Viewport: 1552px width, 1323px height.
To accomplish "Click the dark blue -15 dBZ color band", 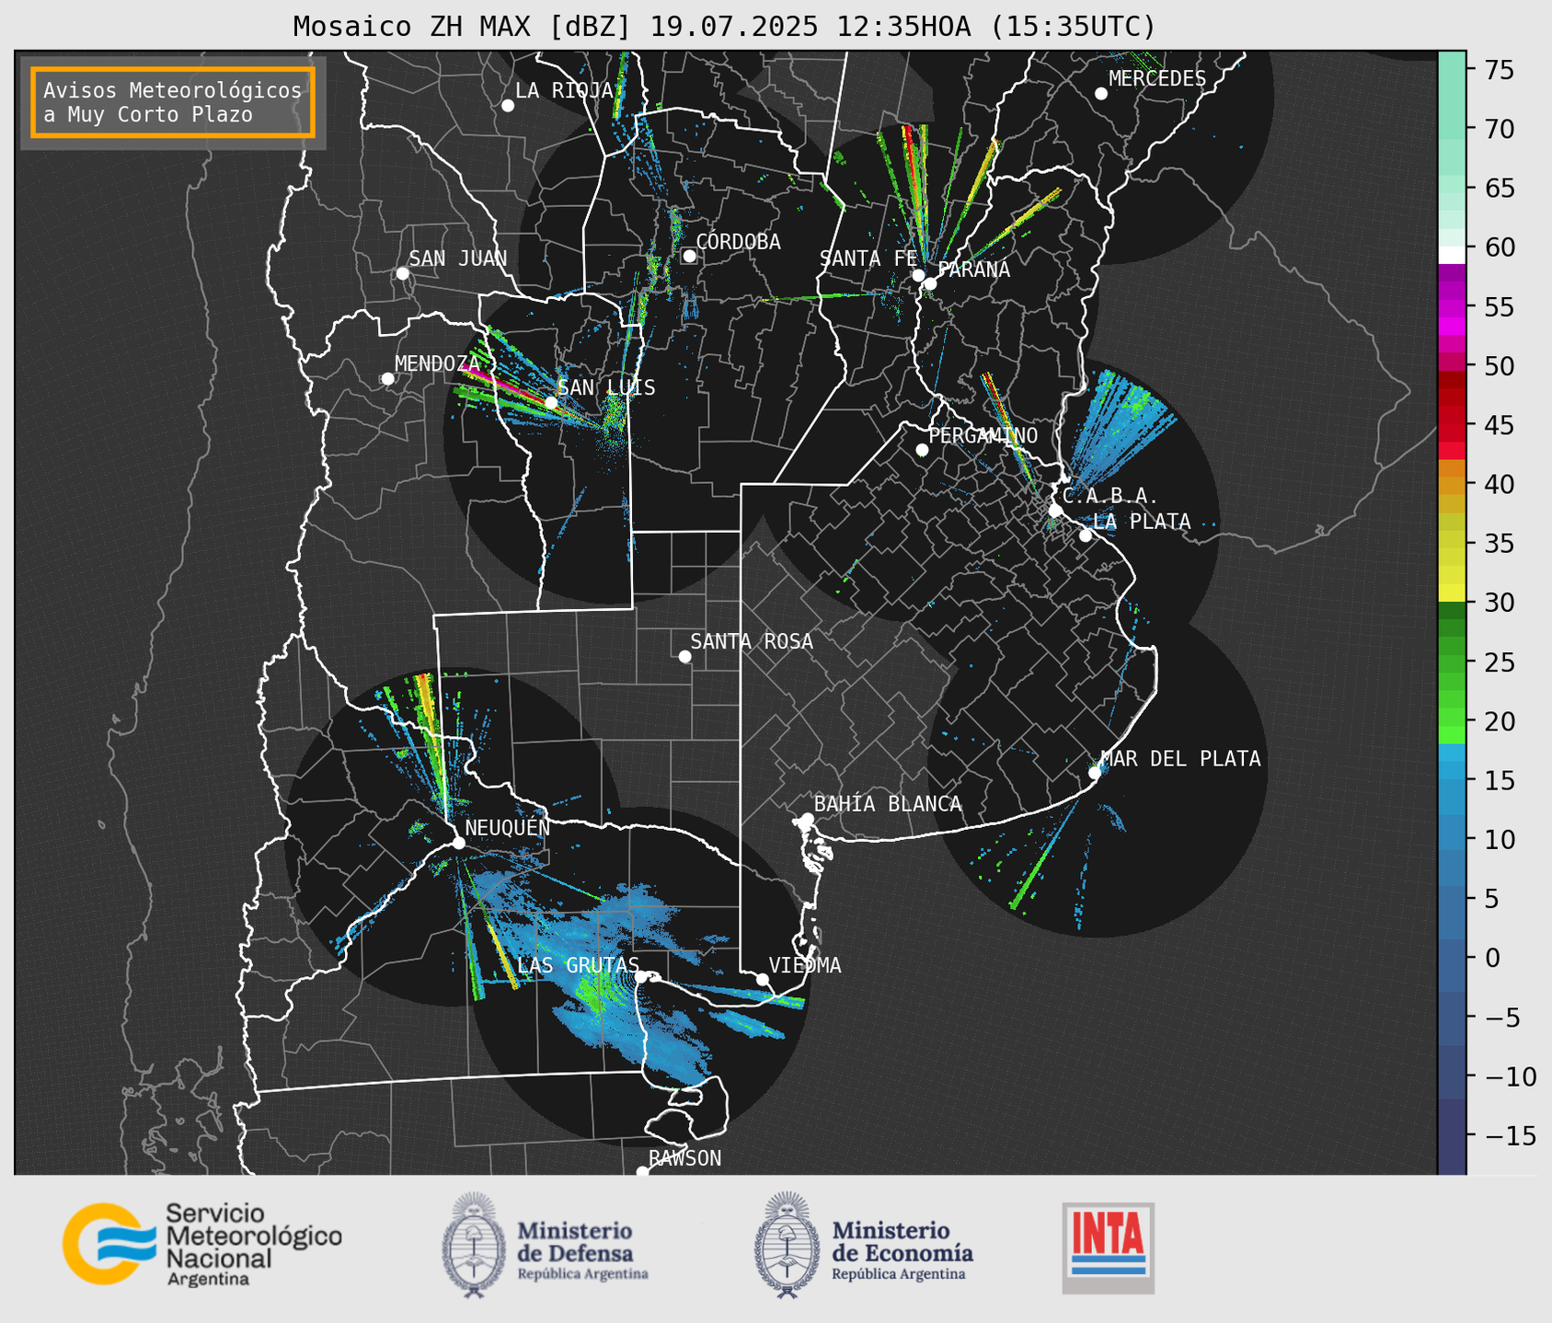I will [1452, 1136].
